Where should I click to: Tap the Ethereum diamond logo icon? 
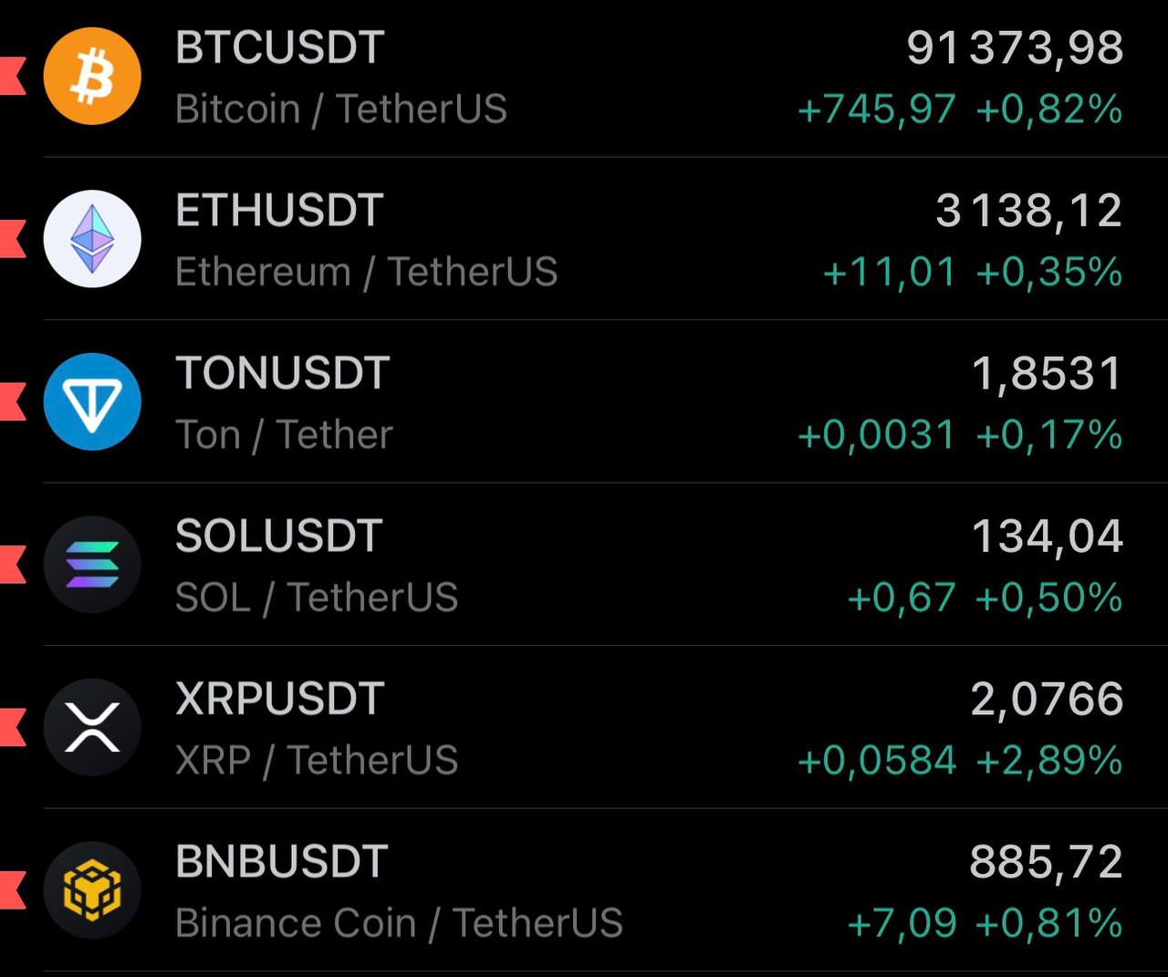tap(92, 239)
